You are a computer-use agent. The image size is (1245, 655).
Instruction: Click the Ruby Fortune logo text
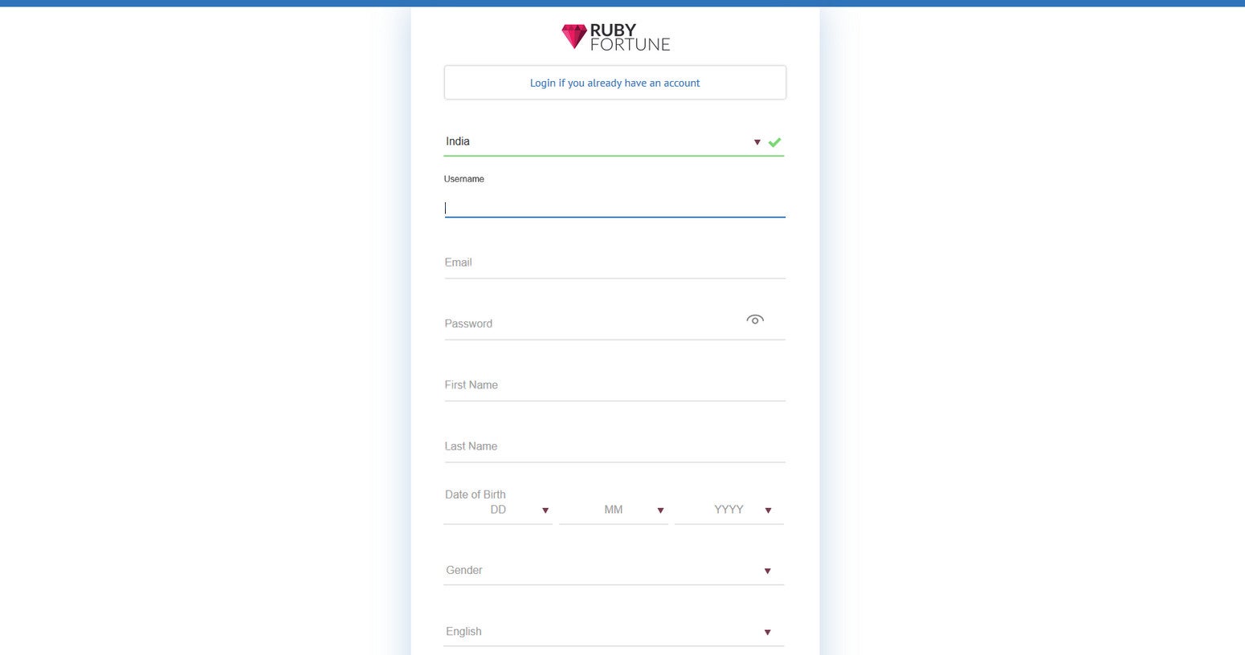(629, 37)
